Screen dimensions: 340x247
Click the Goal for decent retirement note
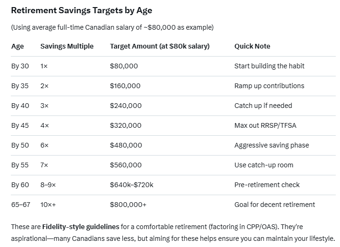275,205
